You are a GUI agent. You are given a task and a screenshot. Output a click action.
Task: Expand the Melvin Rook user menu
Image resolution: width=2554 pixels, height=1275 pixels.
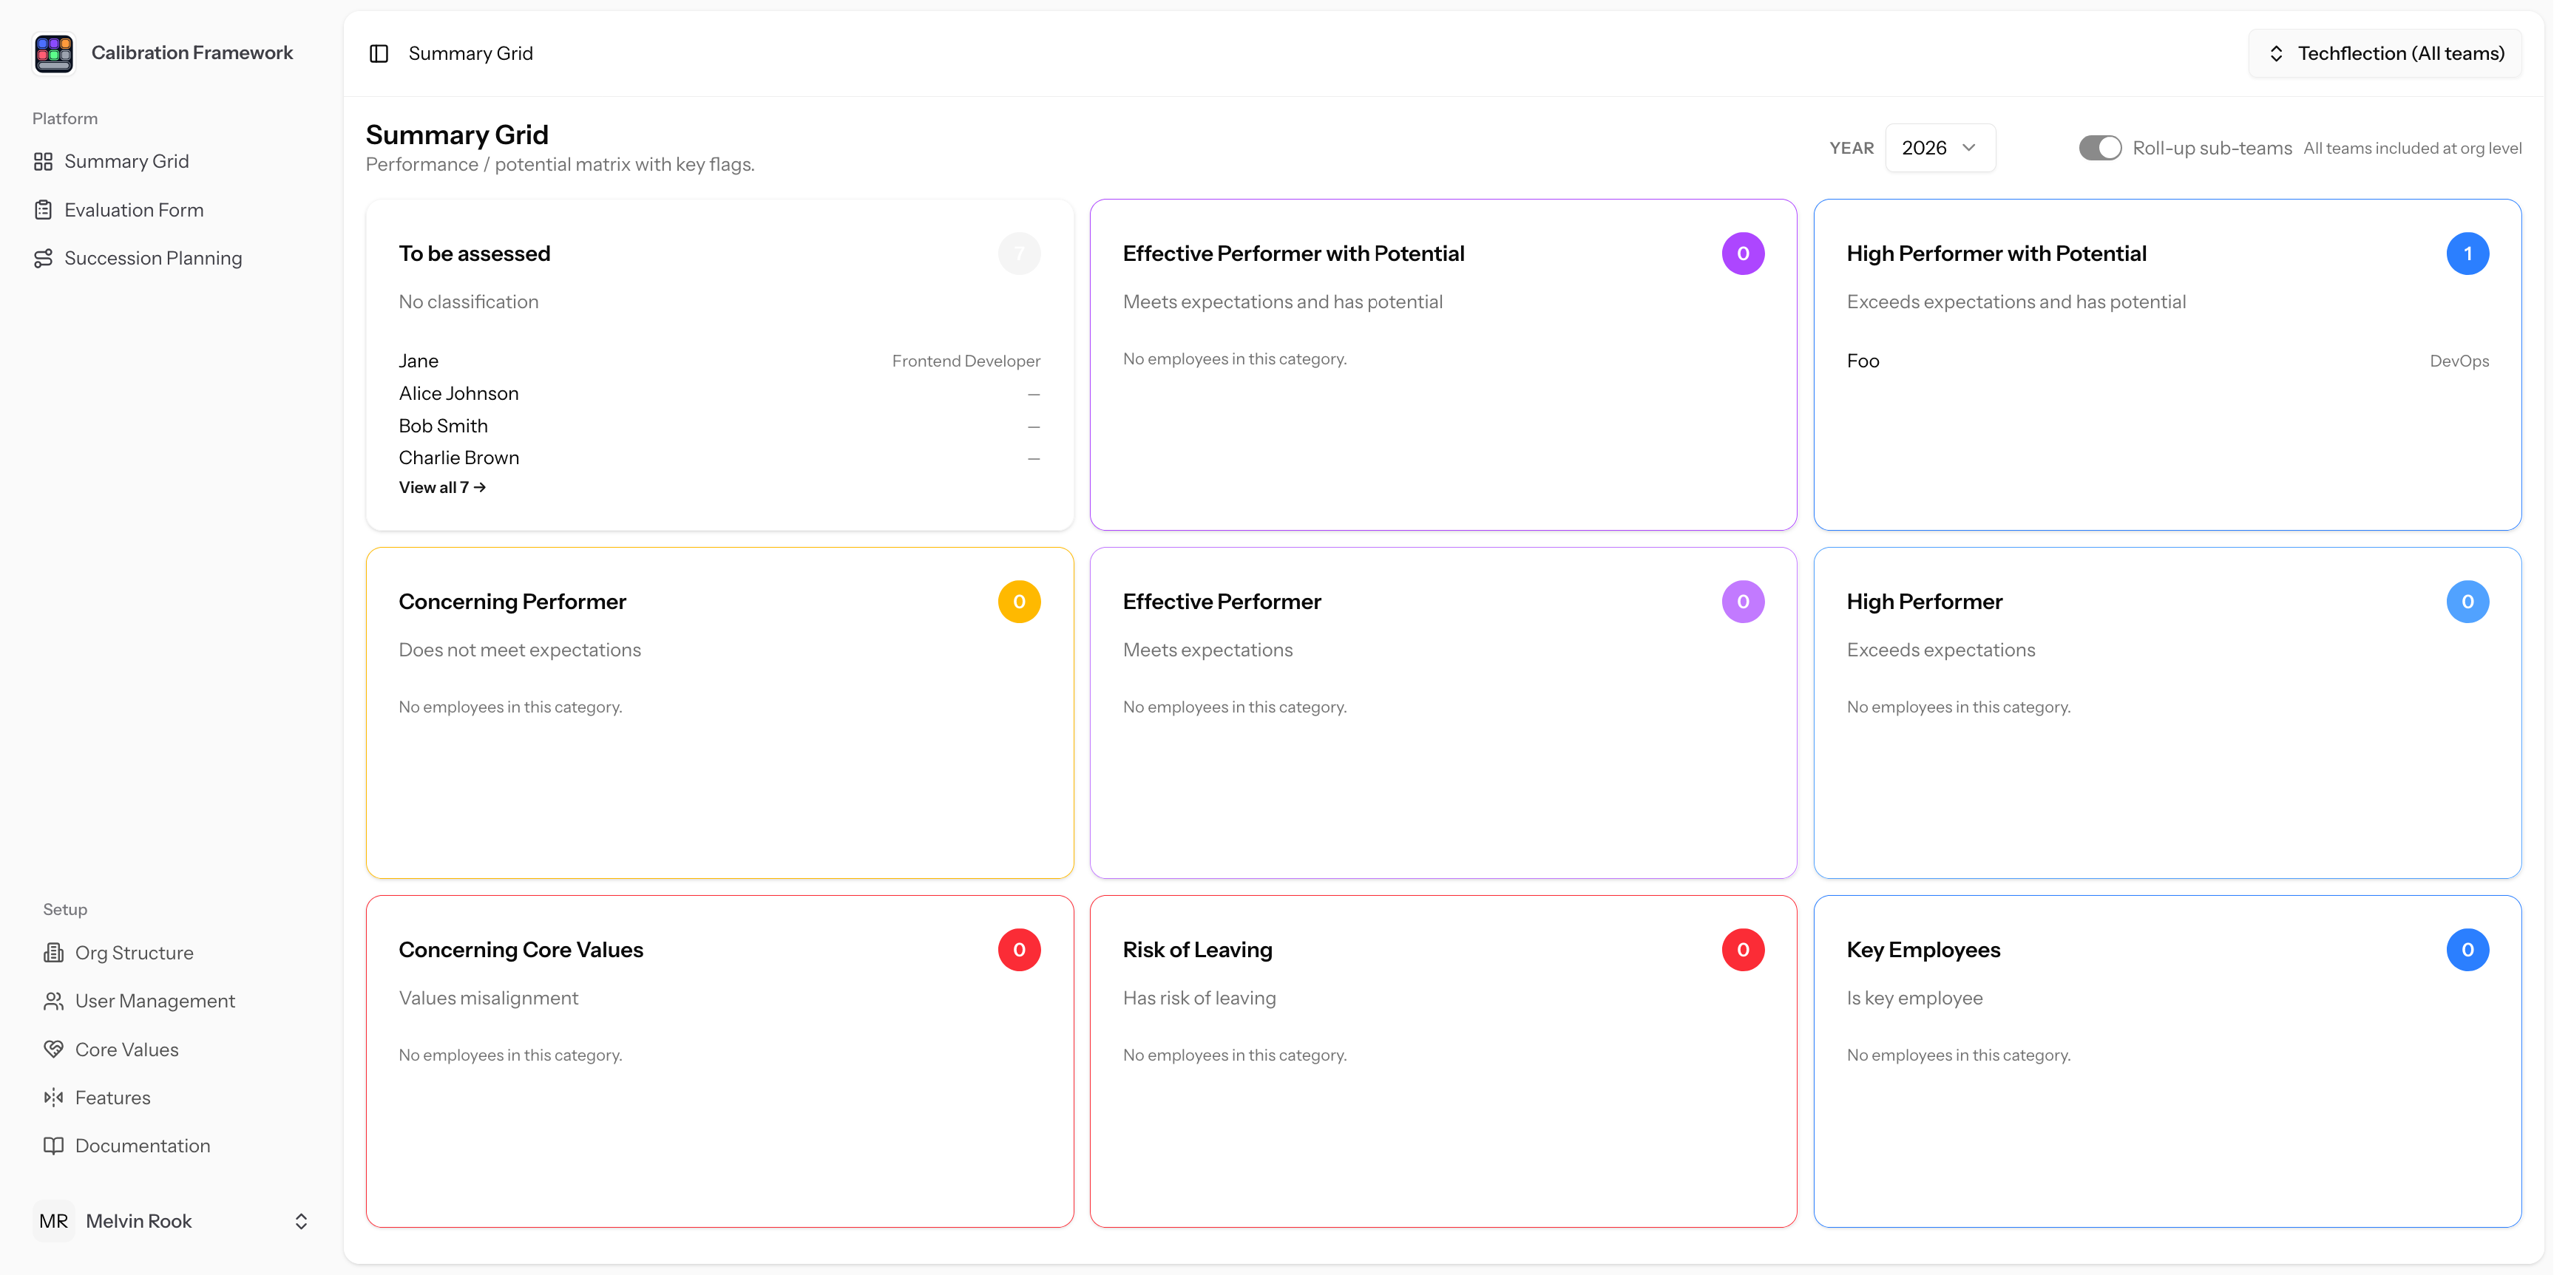[x=172, y=1222]
